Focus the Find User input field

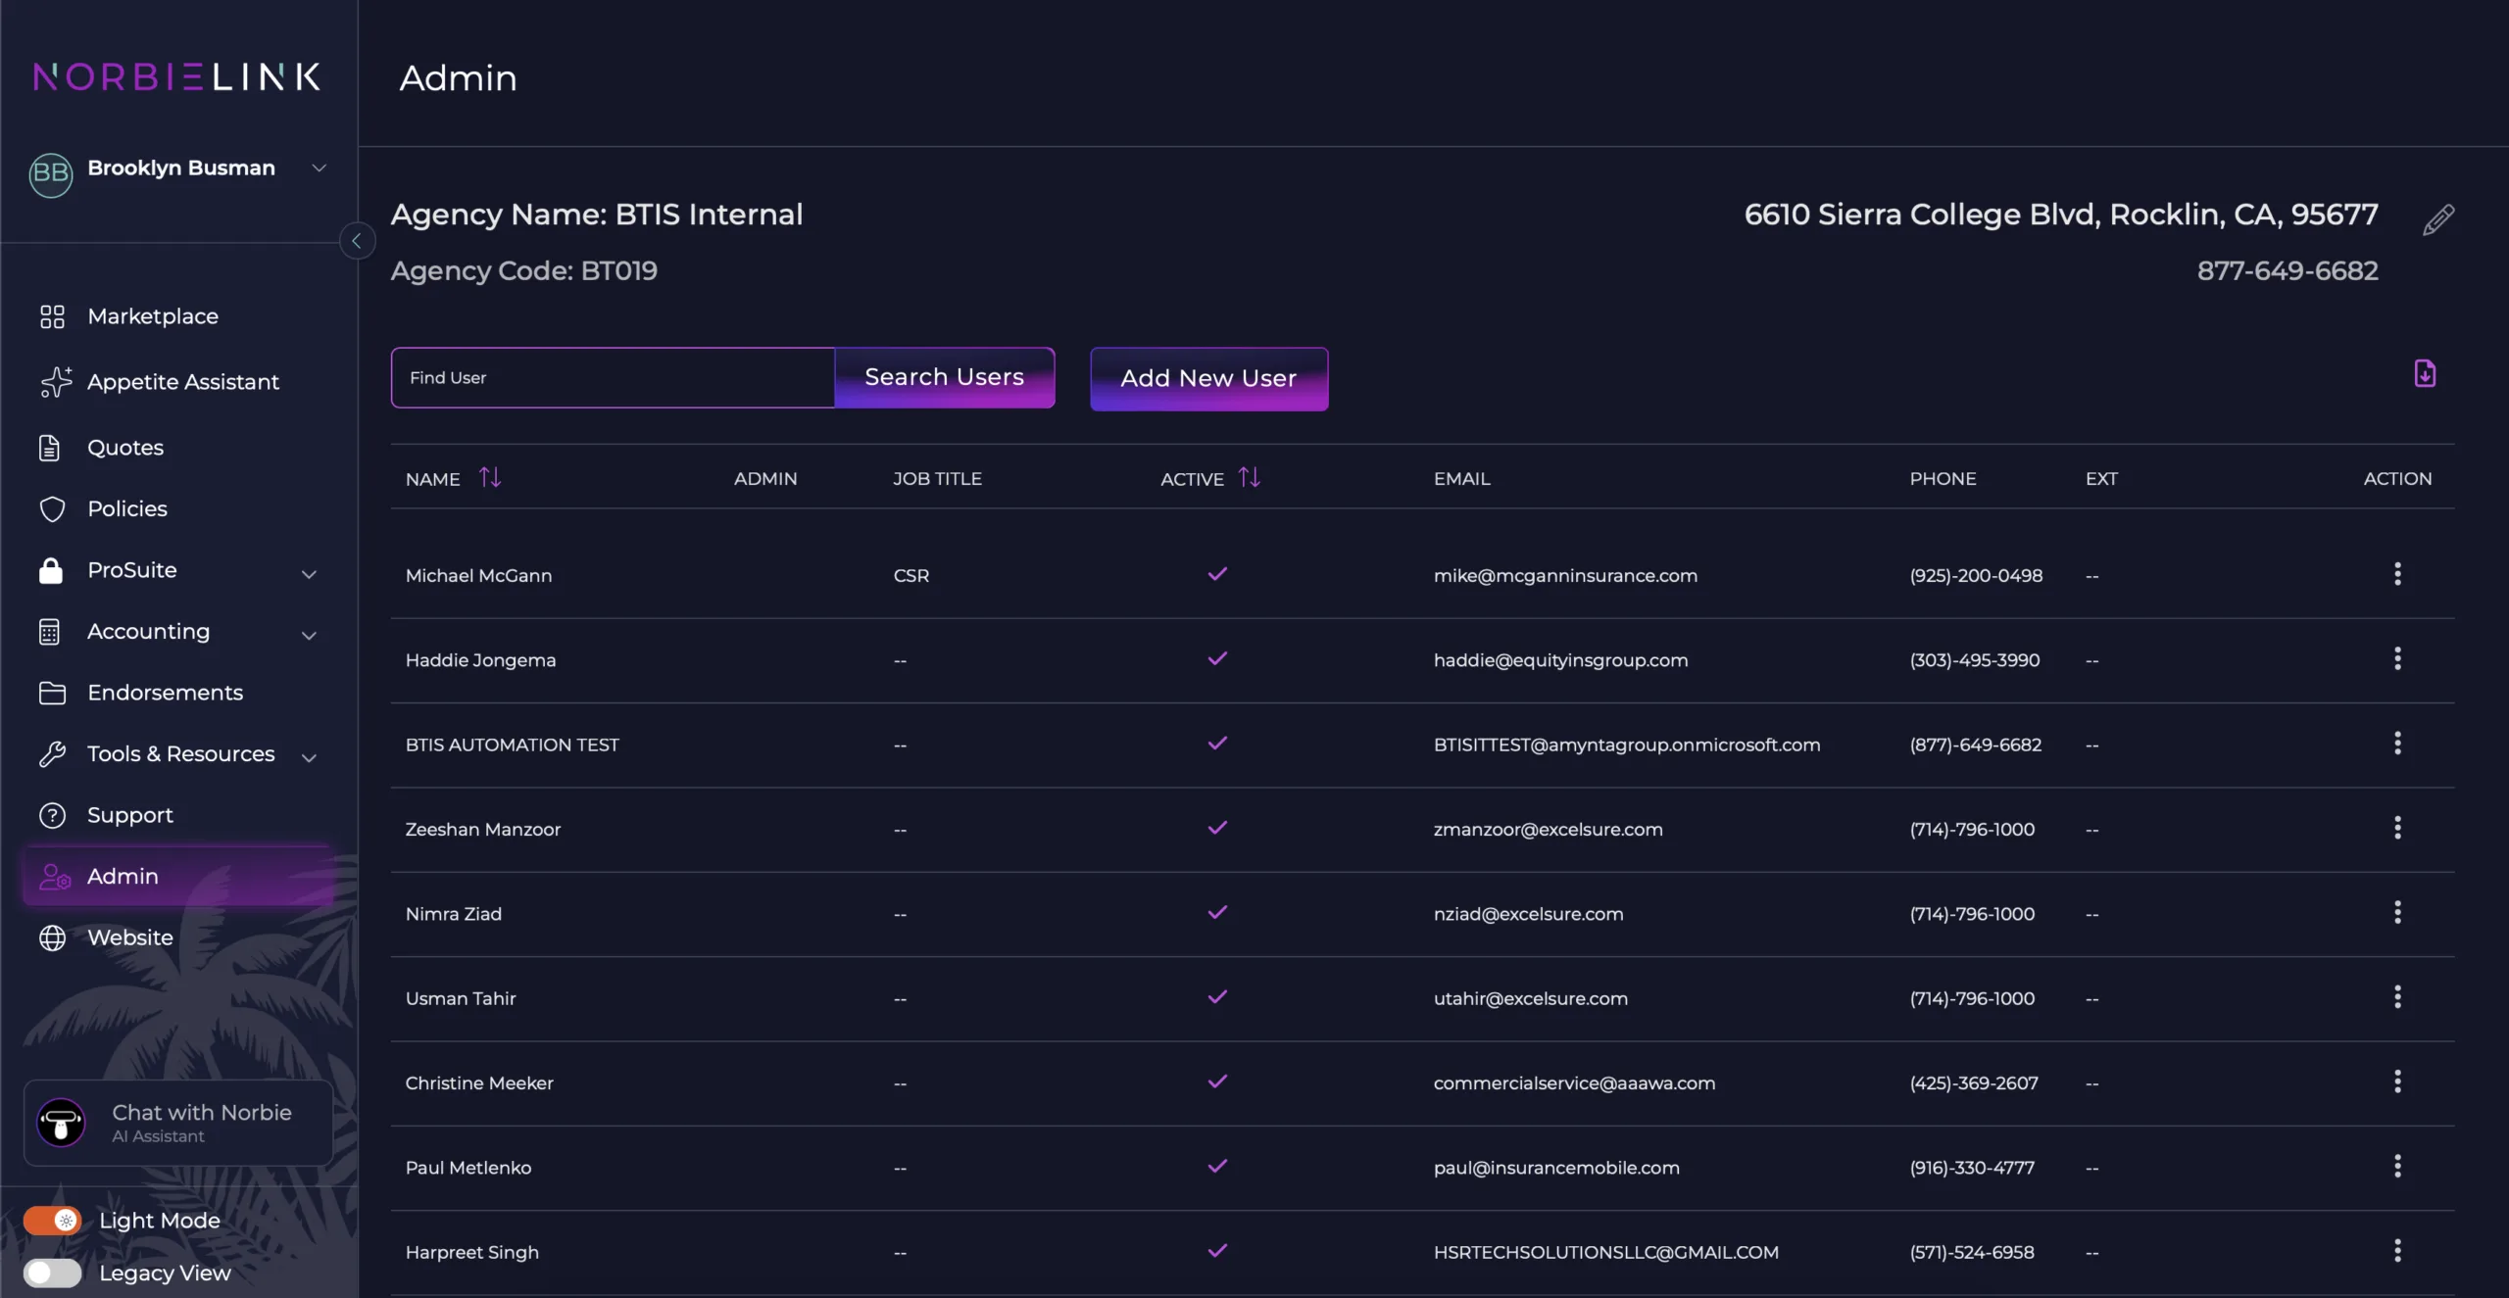[x=613, y=377]
